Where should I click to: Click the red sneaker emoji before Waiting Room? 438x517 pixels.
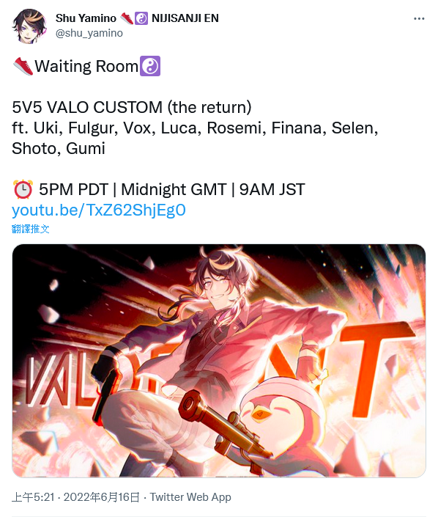[23, 66]
